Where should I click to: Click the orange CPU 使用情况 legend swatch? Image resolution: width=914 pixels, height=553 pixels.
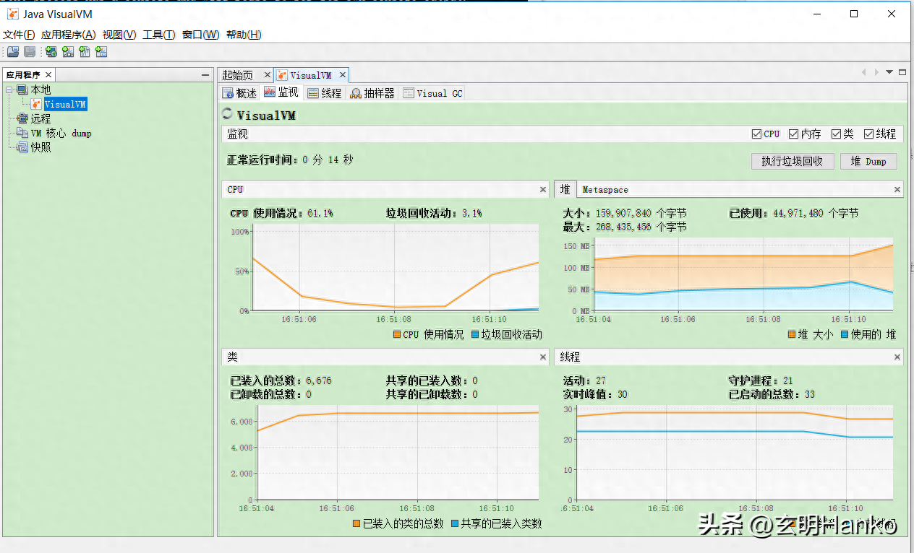click(x=397, y=335)
